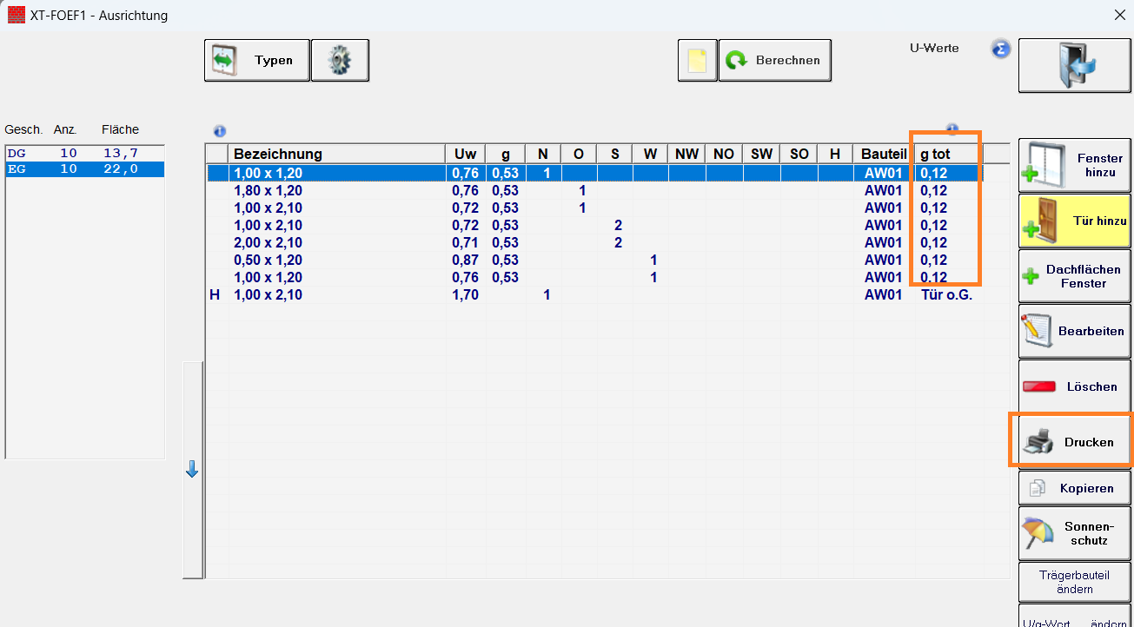Click the exit door icon button
This screenshot has height=627, width=1134.
pyautogui.click(x=1074, y=65)
